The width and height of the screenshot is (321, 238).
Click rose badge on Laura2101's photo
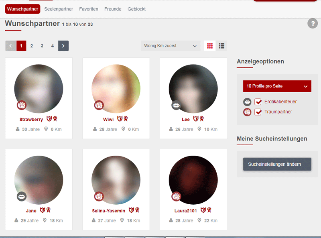176,197
